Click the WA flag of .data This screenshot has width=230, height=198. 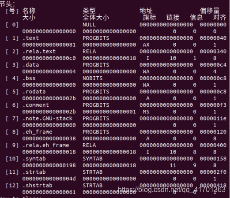tap(146, 71)
